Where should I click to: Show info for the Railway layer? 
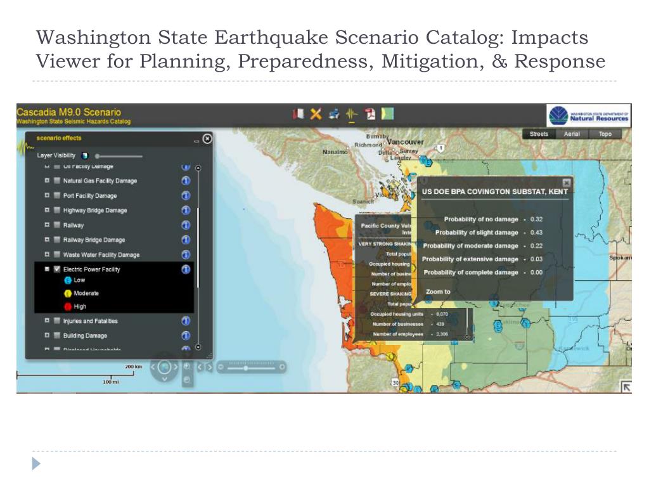186,225
